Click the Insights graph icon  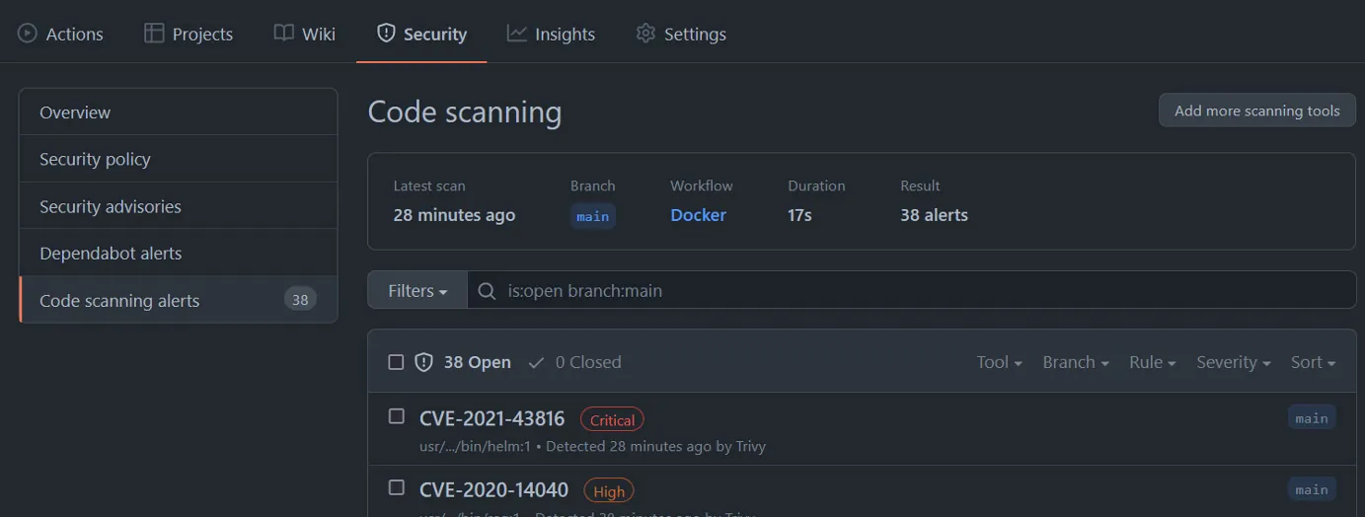pos(516,34)
